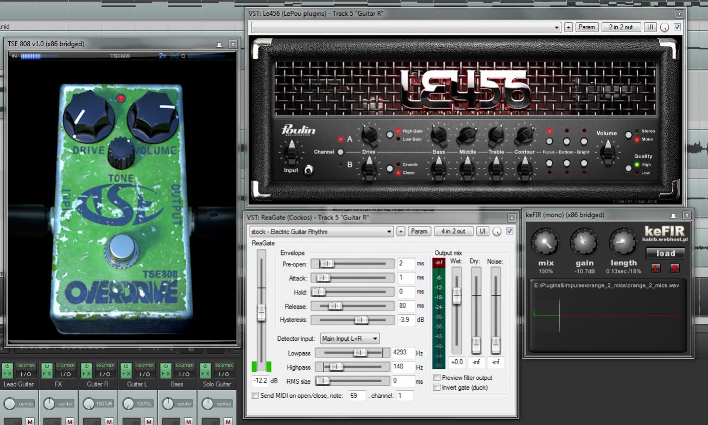
Task: Turn the VOLUME knob on TSE808 pedal
Action: click(153, 117)
